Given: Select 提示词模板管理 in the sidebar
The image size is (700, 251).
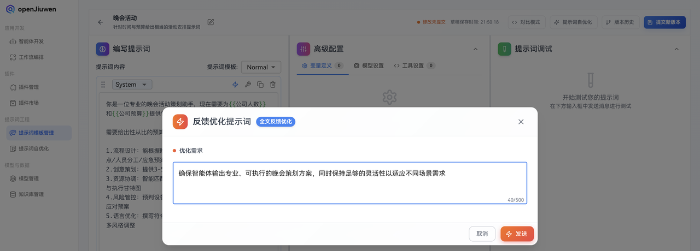Looking at the screenshot, I should [39, 133].
